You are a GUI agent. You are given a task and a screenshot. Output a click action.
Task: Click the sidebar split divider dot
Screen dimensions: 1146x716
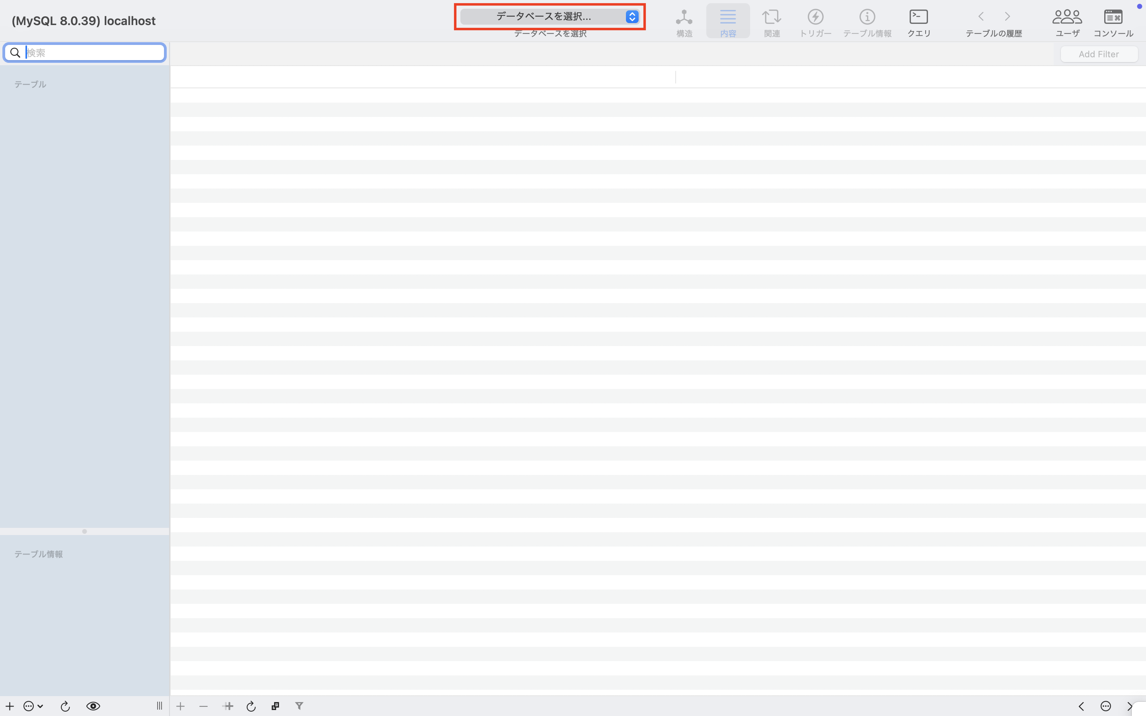point(84,531)
